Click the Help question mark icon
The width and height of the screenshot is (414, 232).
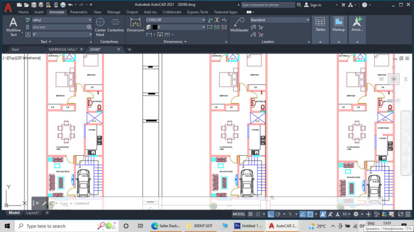pyautogui.click(x=364, y=5)
